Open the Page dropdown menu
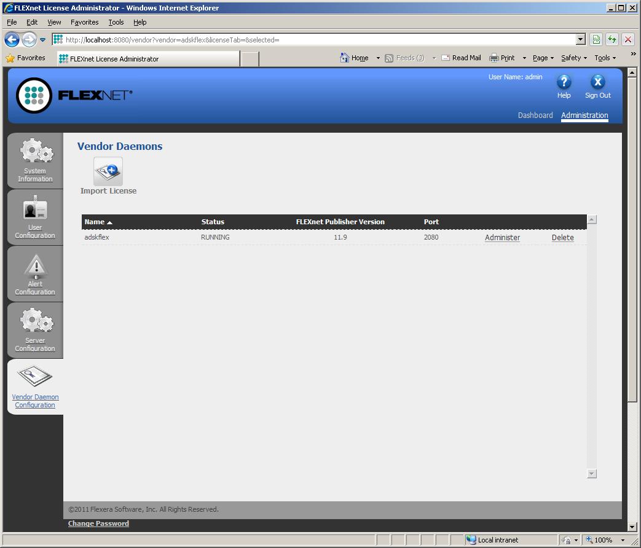 [543, 58]
